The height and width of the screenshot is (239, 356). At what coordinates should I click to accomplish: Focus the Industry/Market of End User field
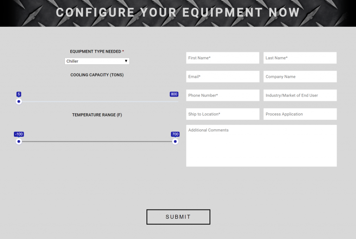click(x=300, y=95)
